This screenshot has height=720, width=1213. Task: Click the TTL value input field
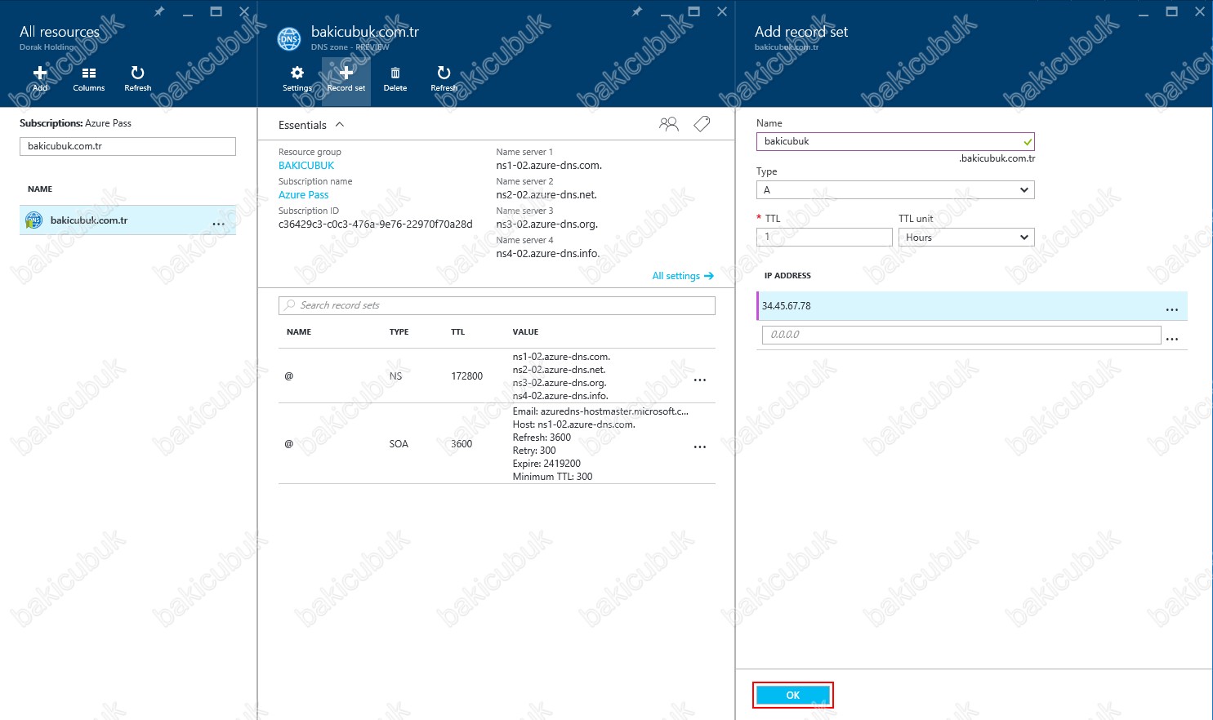(x=824, y=237)
